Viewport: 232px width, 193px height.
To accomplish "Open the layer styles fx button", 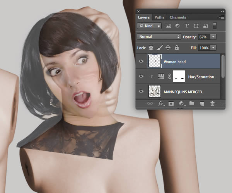I will click(160, 104).
